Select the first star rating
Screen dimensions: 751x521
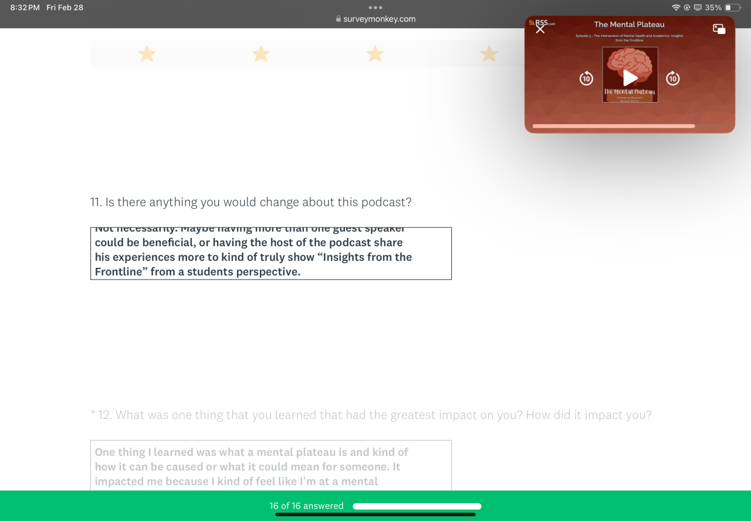pos(147,54)
